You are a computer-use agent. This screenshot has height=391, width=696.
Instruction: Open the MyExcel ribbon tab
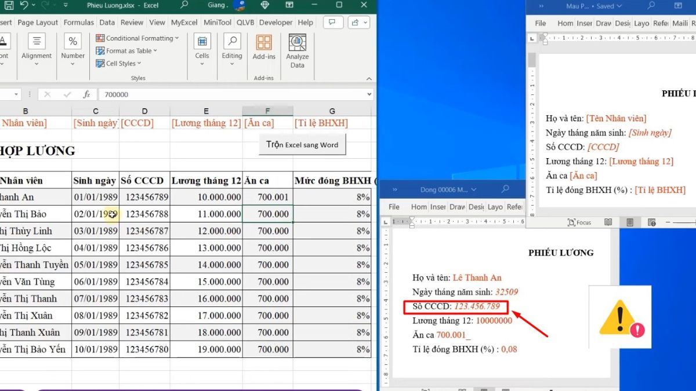tap(184, 23)
